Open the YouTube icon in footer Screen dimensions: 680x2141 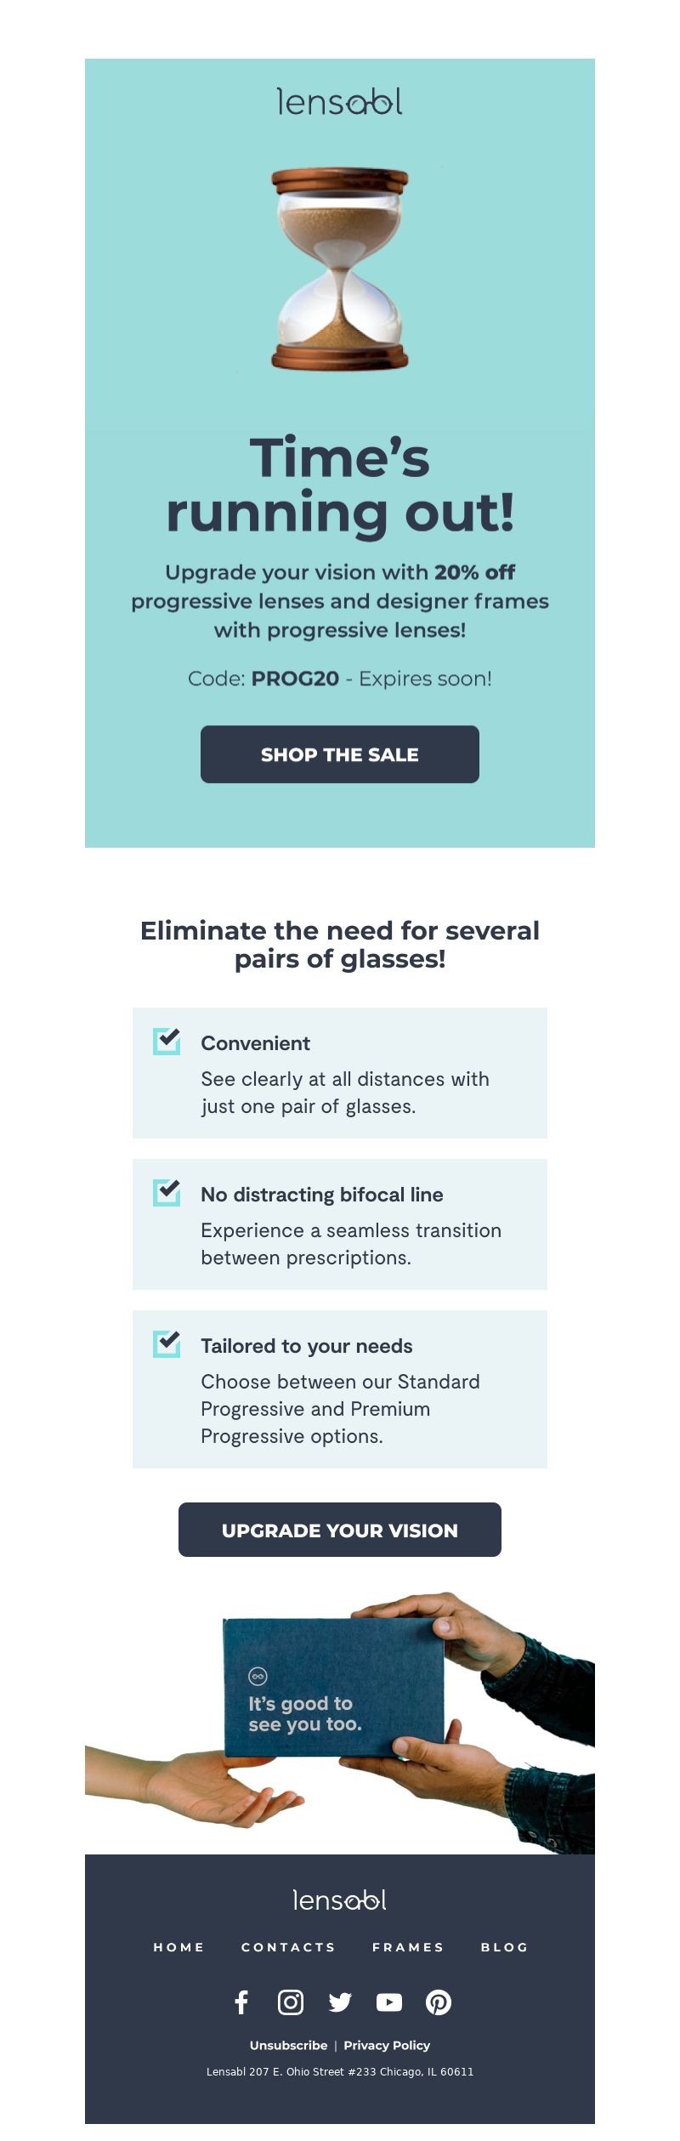[389, 2002]
